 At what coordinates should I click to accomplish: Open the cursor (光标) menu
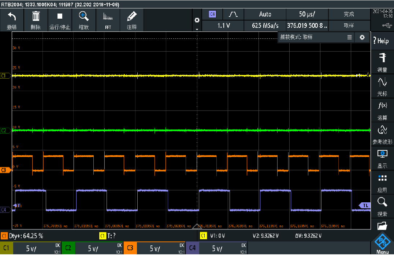382,86
